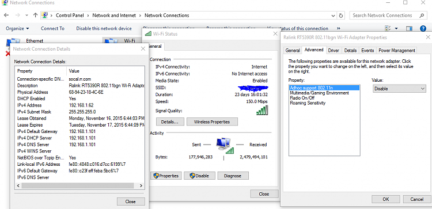432x209 pixels.
Task: Switch to the Events tab
Action: tap(367, 51)
